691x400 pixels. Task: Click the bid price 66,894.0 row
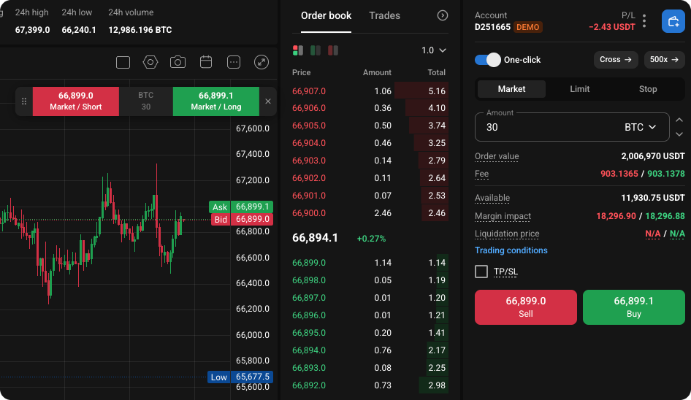[370, 350]
